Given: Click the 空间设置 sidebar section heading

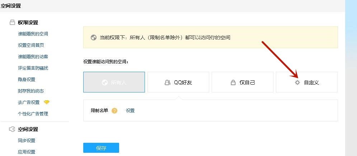Looking at the screenshot, I should [28, 129].
